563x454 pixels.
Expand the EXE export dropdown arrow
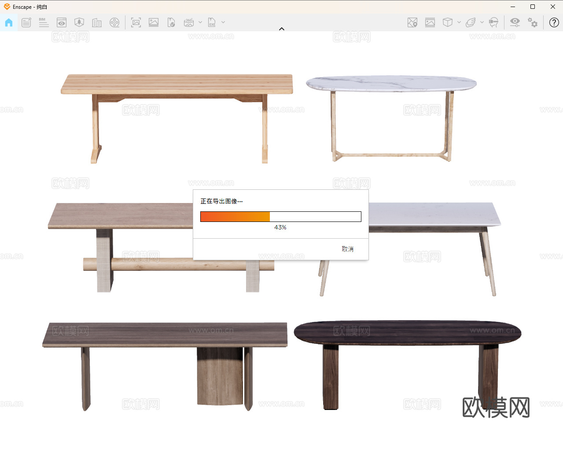223,22
